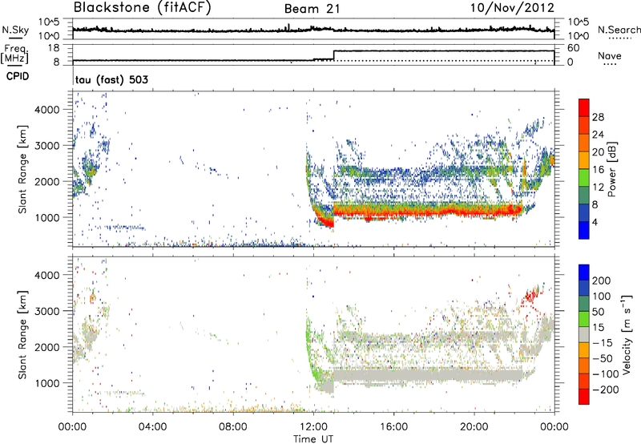Click the 'Beam 21' heading
This screenshot has height=444, width=641.
(312, 9)
